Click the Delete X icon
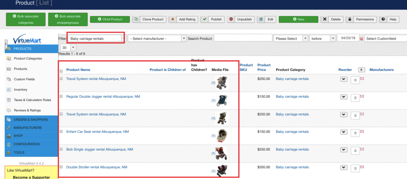Viewport: 407px width, 179px height. pos(325,19)
